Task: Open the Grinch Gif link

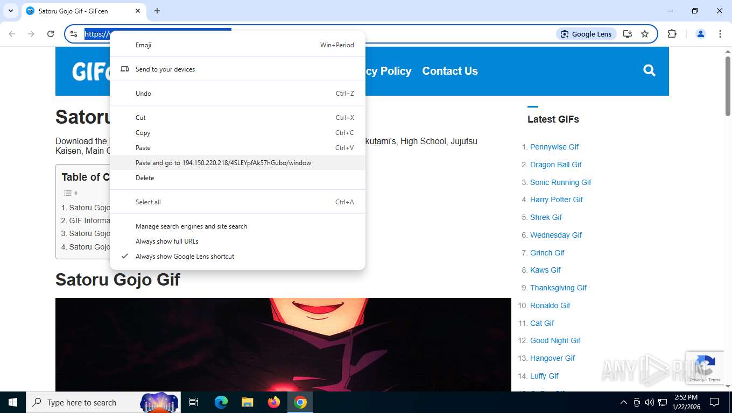Action: tap(547, 253)
